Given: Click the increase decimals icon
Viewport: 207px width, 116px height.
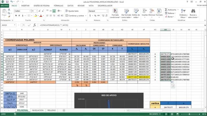Looking at the screenshot, I should (103, 16).
